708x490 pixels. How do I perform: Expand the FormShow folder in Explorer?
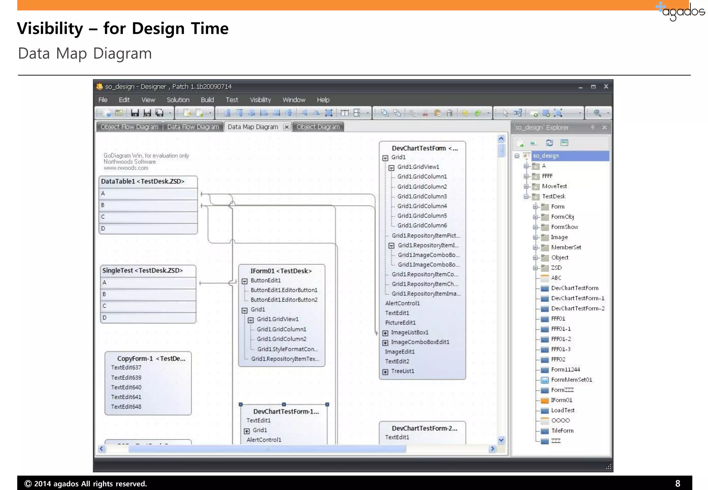[535, 227]
